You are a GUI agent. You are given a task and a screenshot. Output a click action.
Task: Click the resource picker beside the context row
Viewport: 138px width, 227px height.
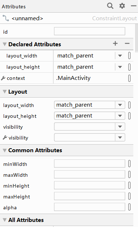click(129, 78)
